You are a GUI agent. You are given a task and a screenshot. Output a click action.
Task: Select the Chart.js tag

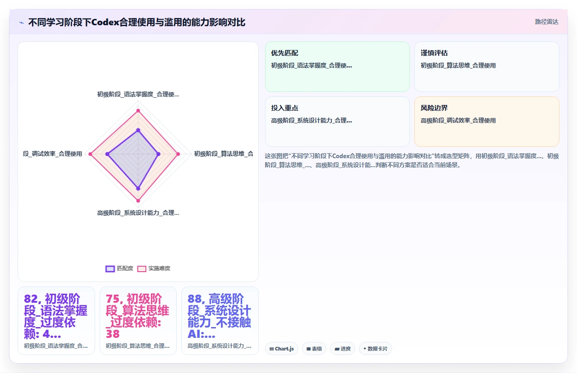282,349
